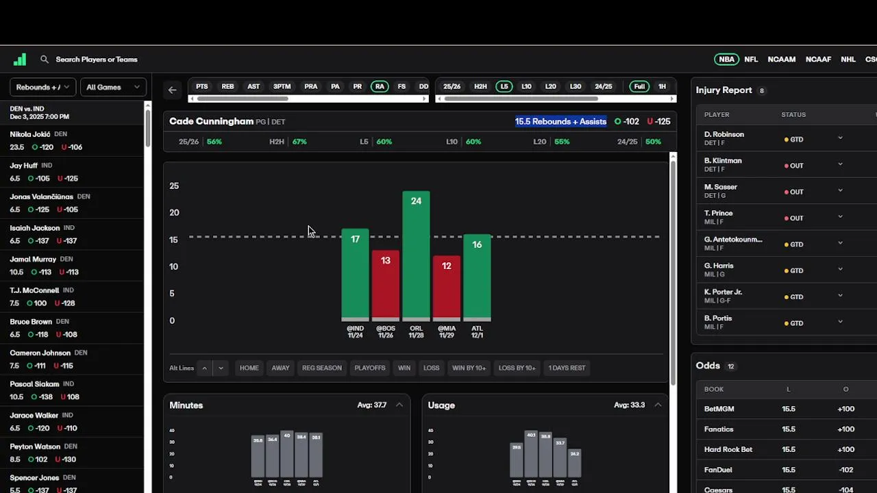The image size is (877, 493).
Task: Expand B. Portis injury row chevron
Action: 840,323
